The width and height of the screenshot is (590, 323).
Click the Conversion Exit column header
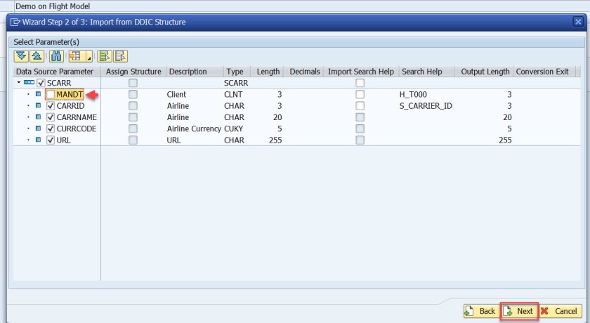pyautogui.click(x=544, y=72)
